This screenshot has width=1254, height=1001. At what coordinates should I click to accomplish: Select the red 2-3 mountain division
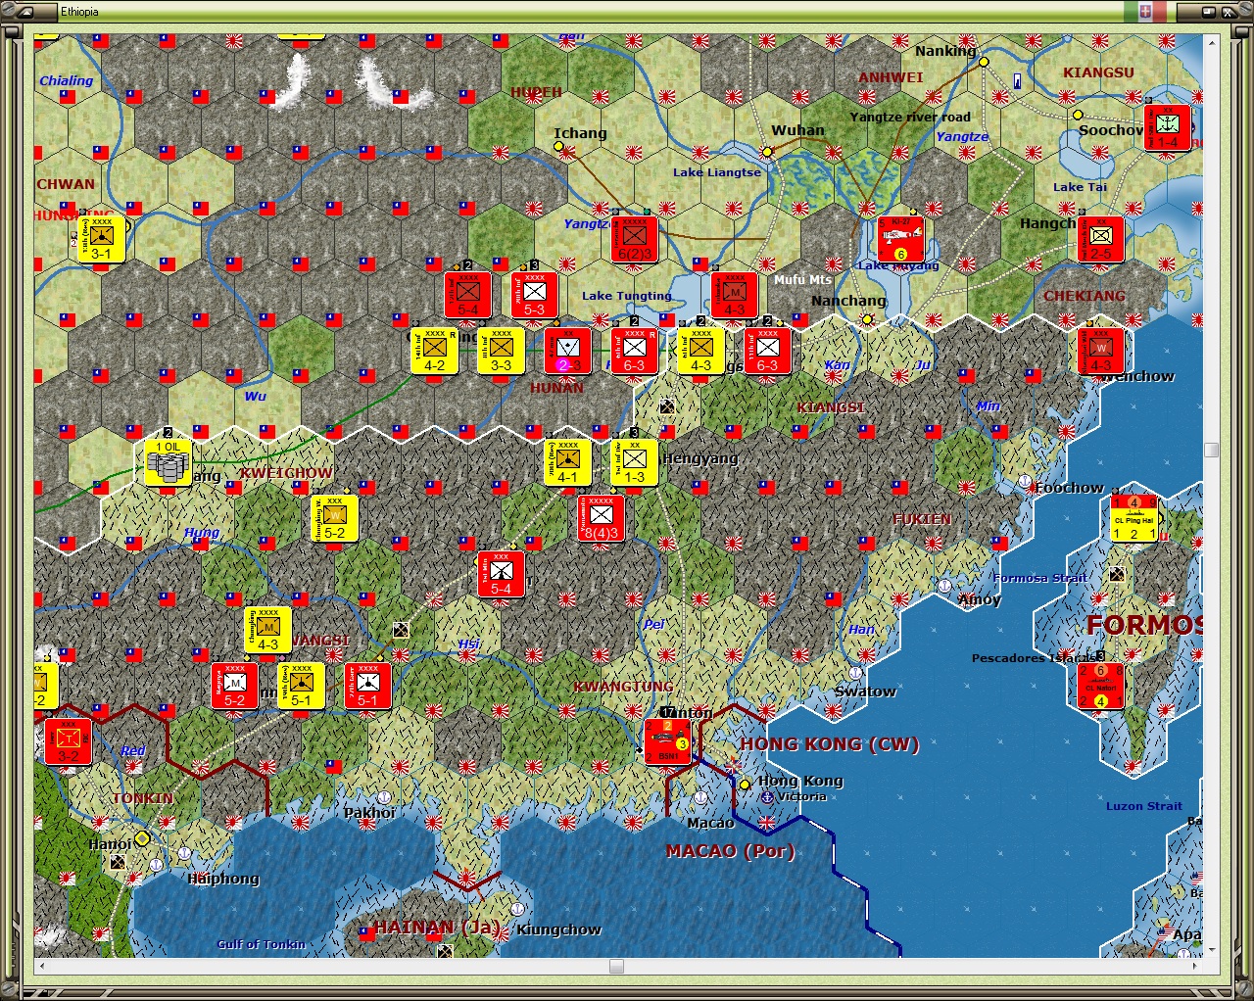(x=567, y=351)
